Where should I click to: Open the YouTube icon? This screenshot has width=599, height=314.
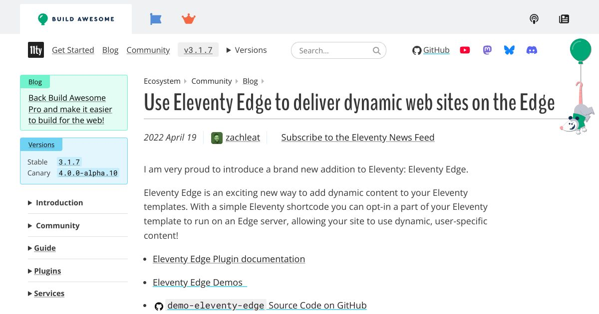(465, 50)
